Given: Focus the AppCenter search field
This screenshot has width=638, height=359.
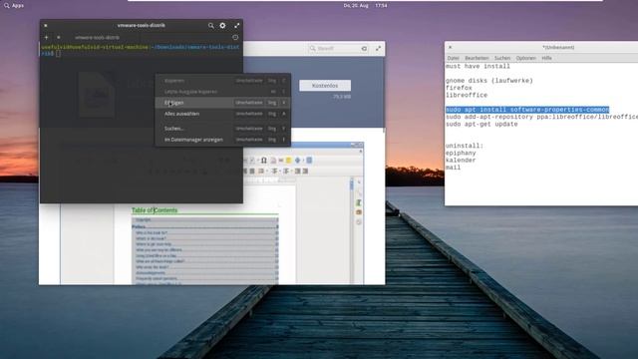Looking at the screenshot, I should (x=338, y=49).
